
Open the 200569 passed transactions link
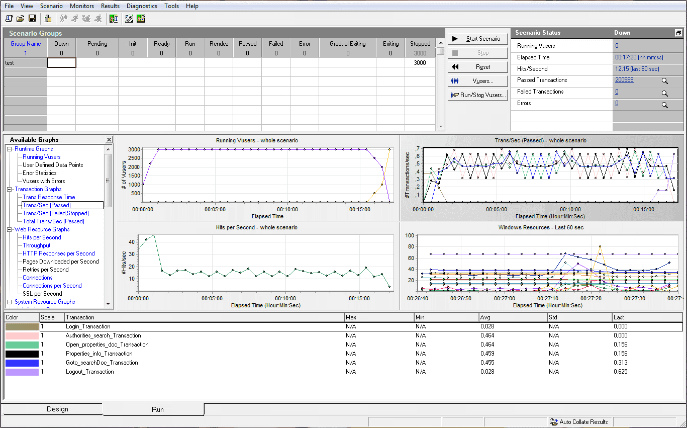(624, 80)
